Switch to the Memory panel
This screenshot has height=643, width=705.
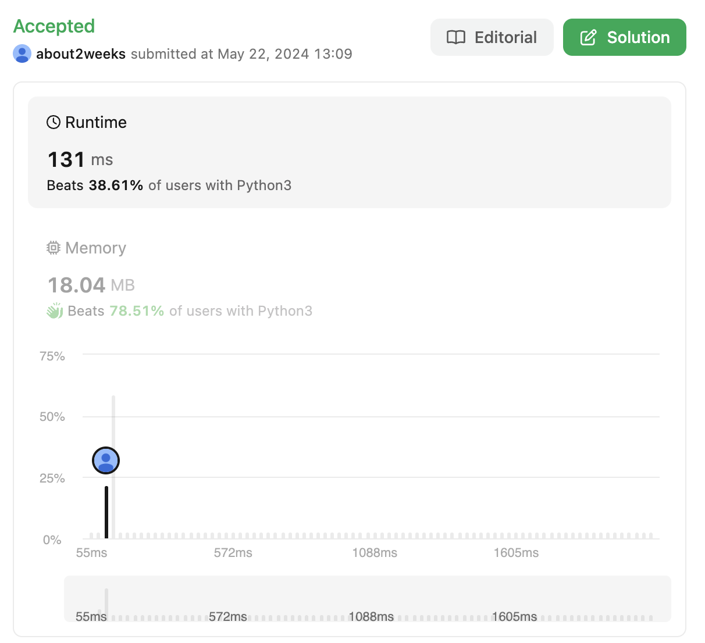click(350, 280)
